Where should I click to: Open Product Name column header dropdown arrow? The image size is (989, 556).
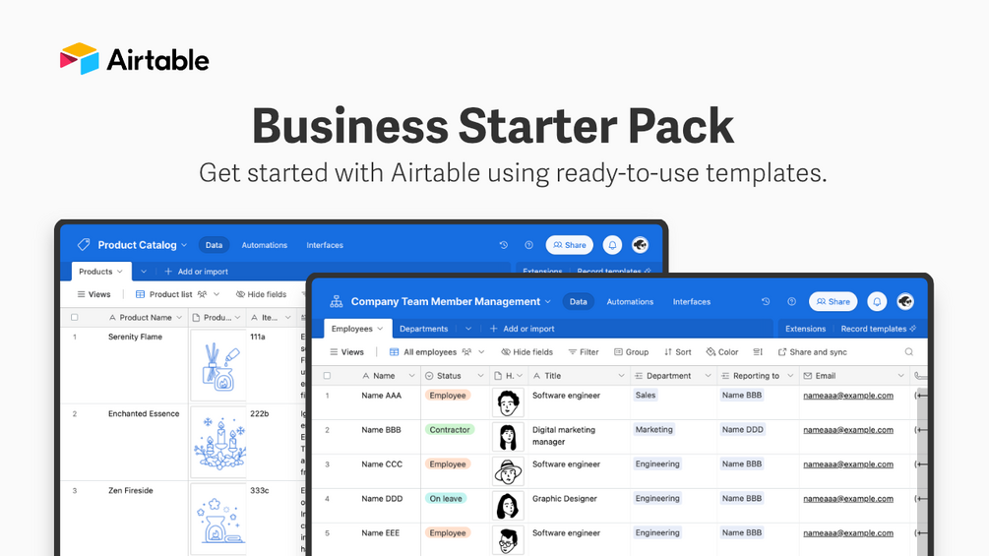coord(179,317)
